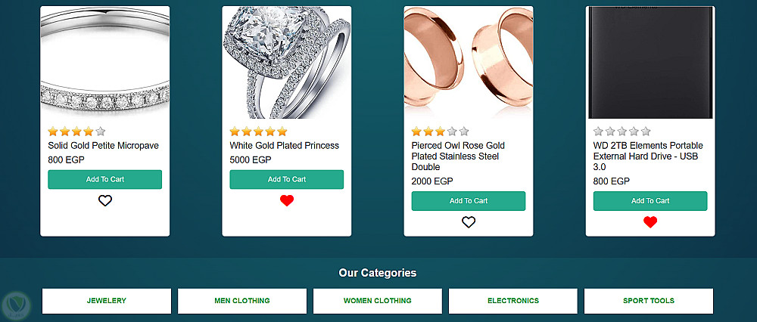Screen dimensions: 757x322
Task: Toggle wishlist heart for Pierced Owl Rose Gold
Action: (x=469, y=222)
